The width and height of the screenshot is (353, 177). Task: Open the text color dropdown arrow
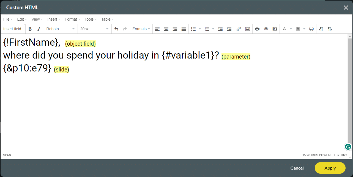click(290, 29)
